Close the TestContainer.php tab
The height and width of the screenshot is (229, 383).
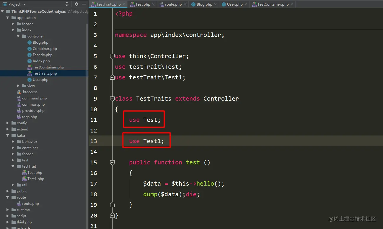[292, 4]
